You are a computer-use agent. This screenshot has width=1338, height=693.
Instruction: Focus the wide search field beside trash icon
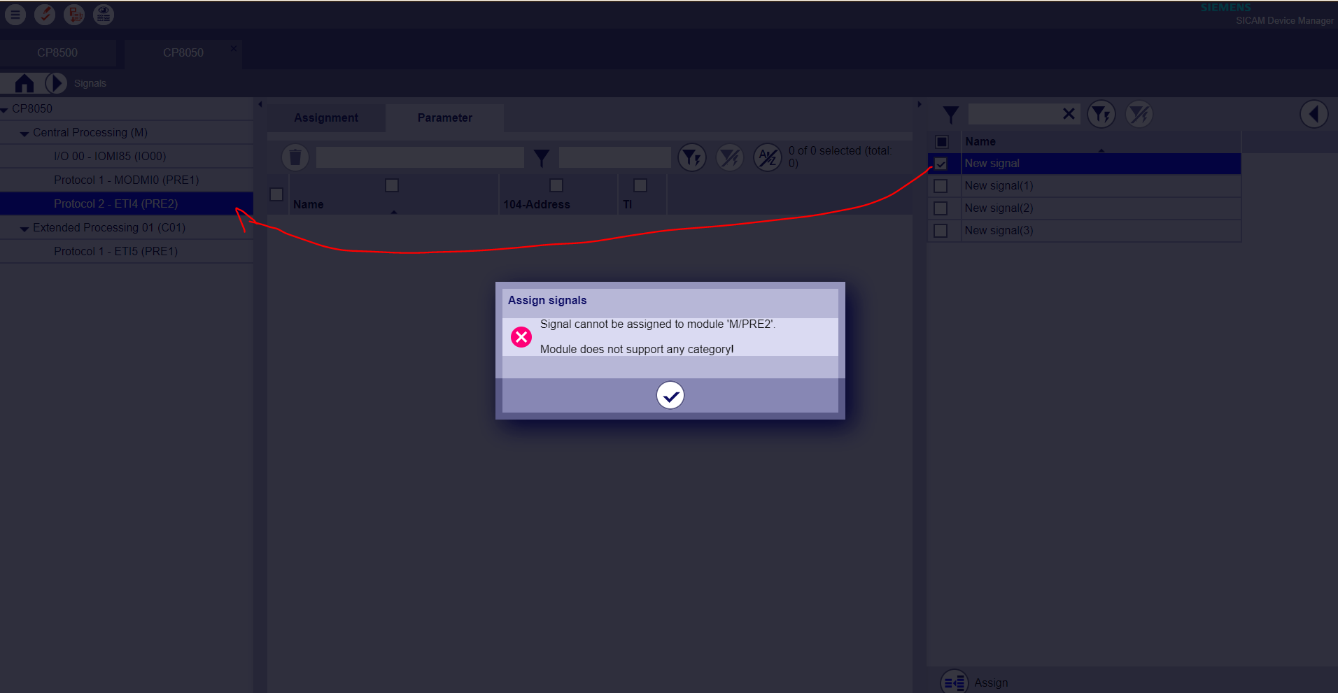coord(420,157)
